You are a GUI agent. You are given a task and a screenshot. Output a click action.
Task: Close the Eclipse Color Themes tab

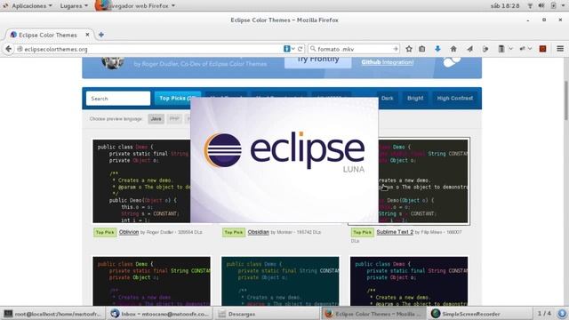pos(87,35)
